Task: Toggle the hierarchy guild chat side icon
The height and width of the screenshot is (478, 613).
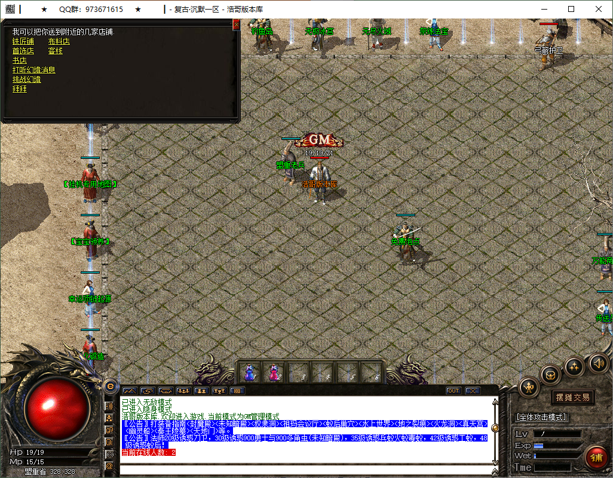Action: (x=109, y=418)
